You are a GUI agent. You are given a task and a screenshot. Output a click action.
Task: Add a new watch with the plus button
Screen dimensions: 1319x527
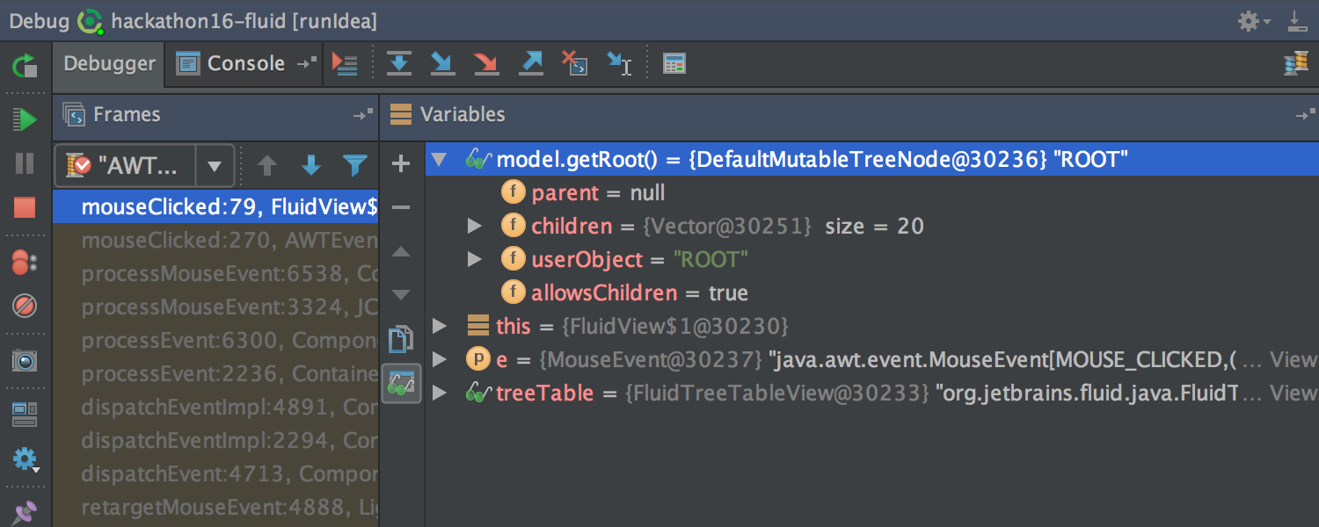(x=401, y=163)
